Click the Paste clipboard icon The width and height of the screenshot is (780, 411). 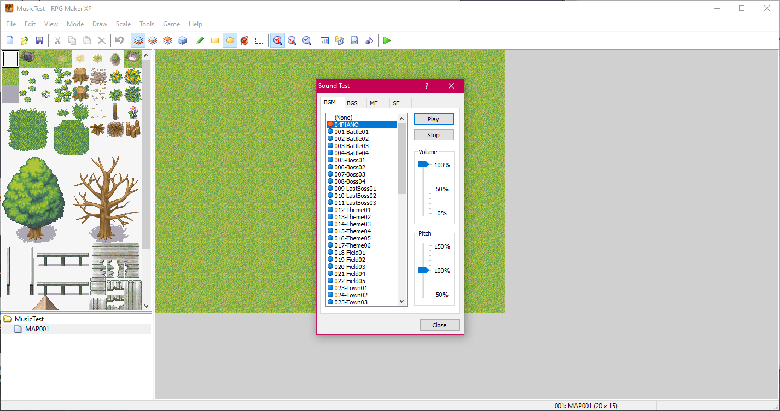pos(87,40)
